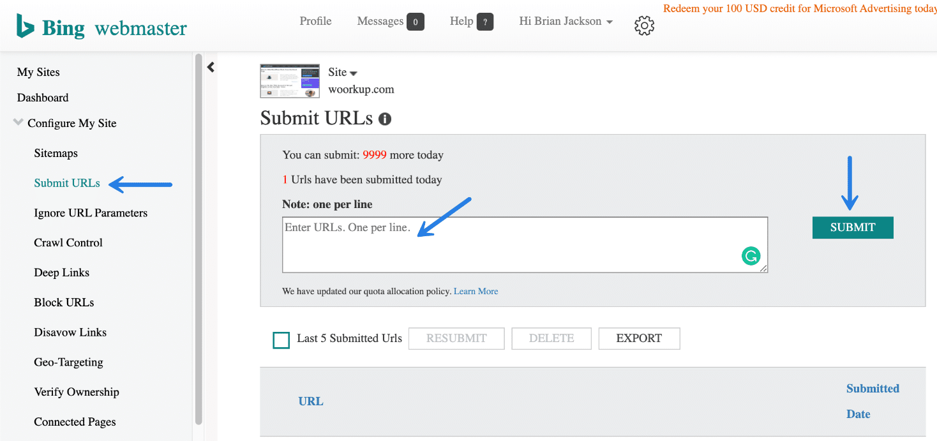The width and height of the screenshot is (937, 441).
Task: Select Sitemaps in the sidebar
Action: coord(56,153)
